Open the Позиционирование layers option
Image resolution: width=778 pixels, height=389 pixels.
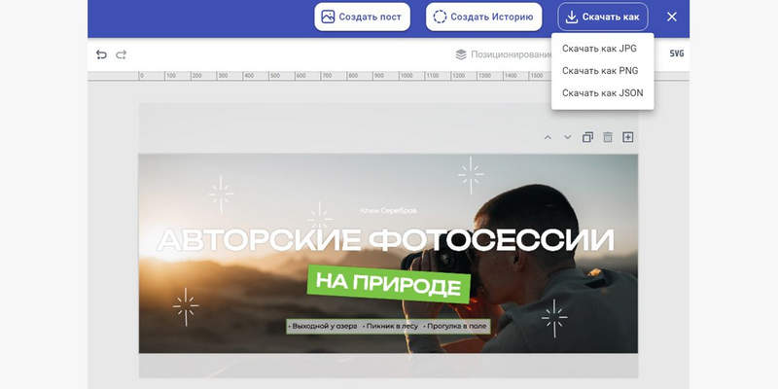click(503, 54)
